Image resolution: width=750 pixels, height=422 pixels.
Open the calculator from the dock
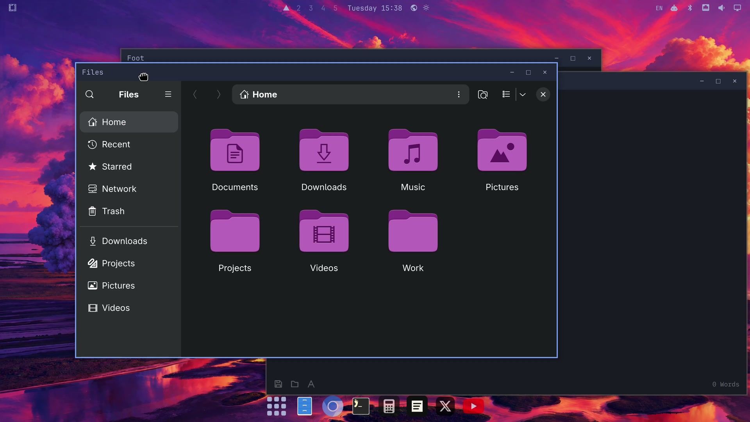click(x=389, y=406)
